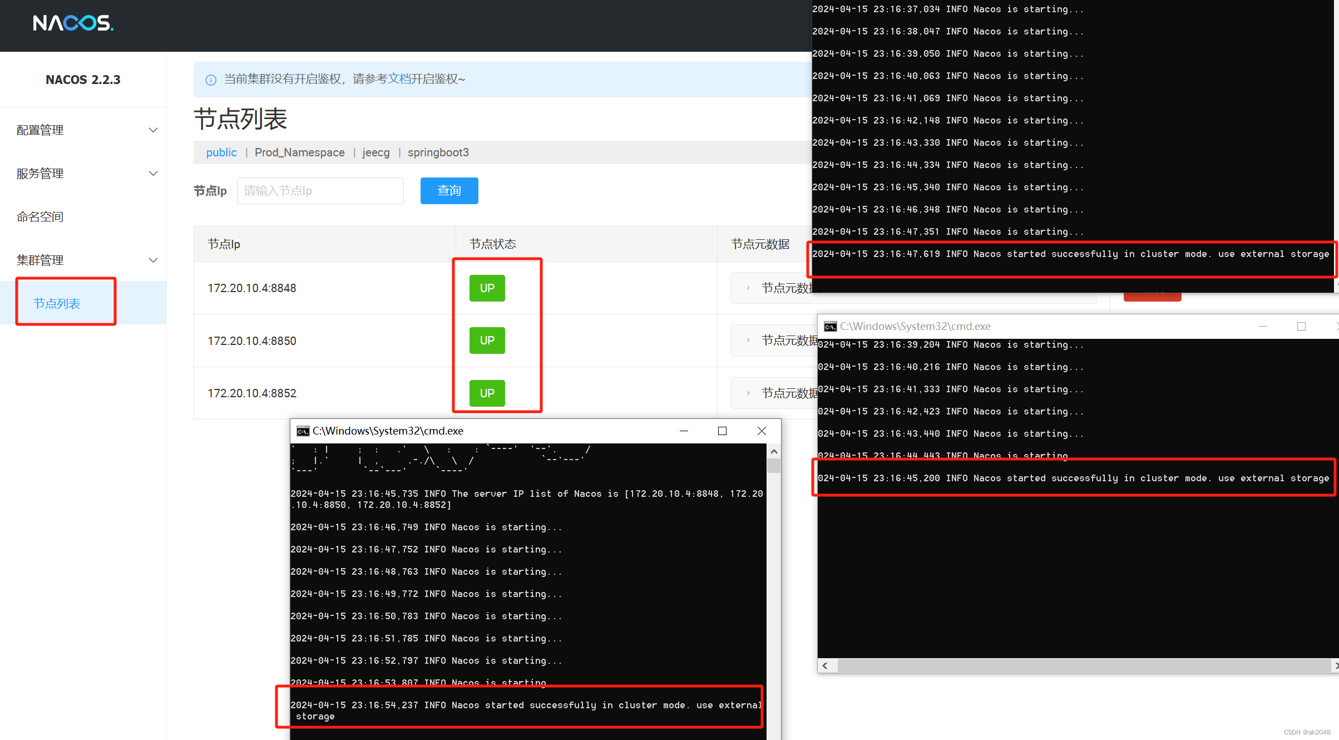Maximize the bottom cmd.exe window

pyautogui.click(x=722, y=431)
